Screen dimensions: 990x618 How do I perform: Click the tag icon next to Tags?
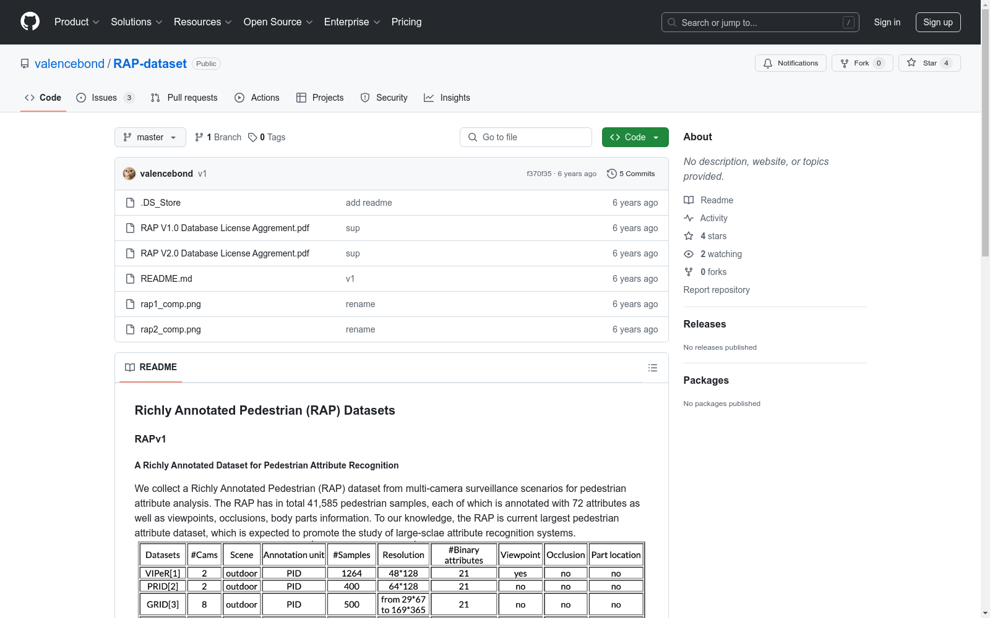[x=252, y=137]
